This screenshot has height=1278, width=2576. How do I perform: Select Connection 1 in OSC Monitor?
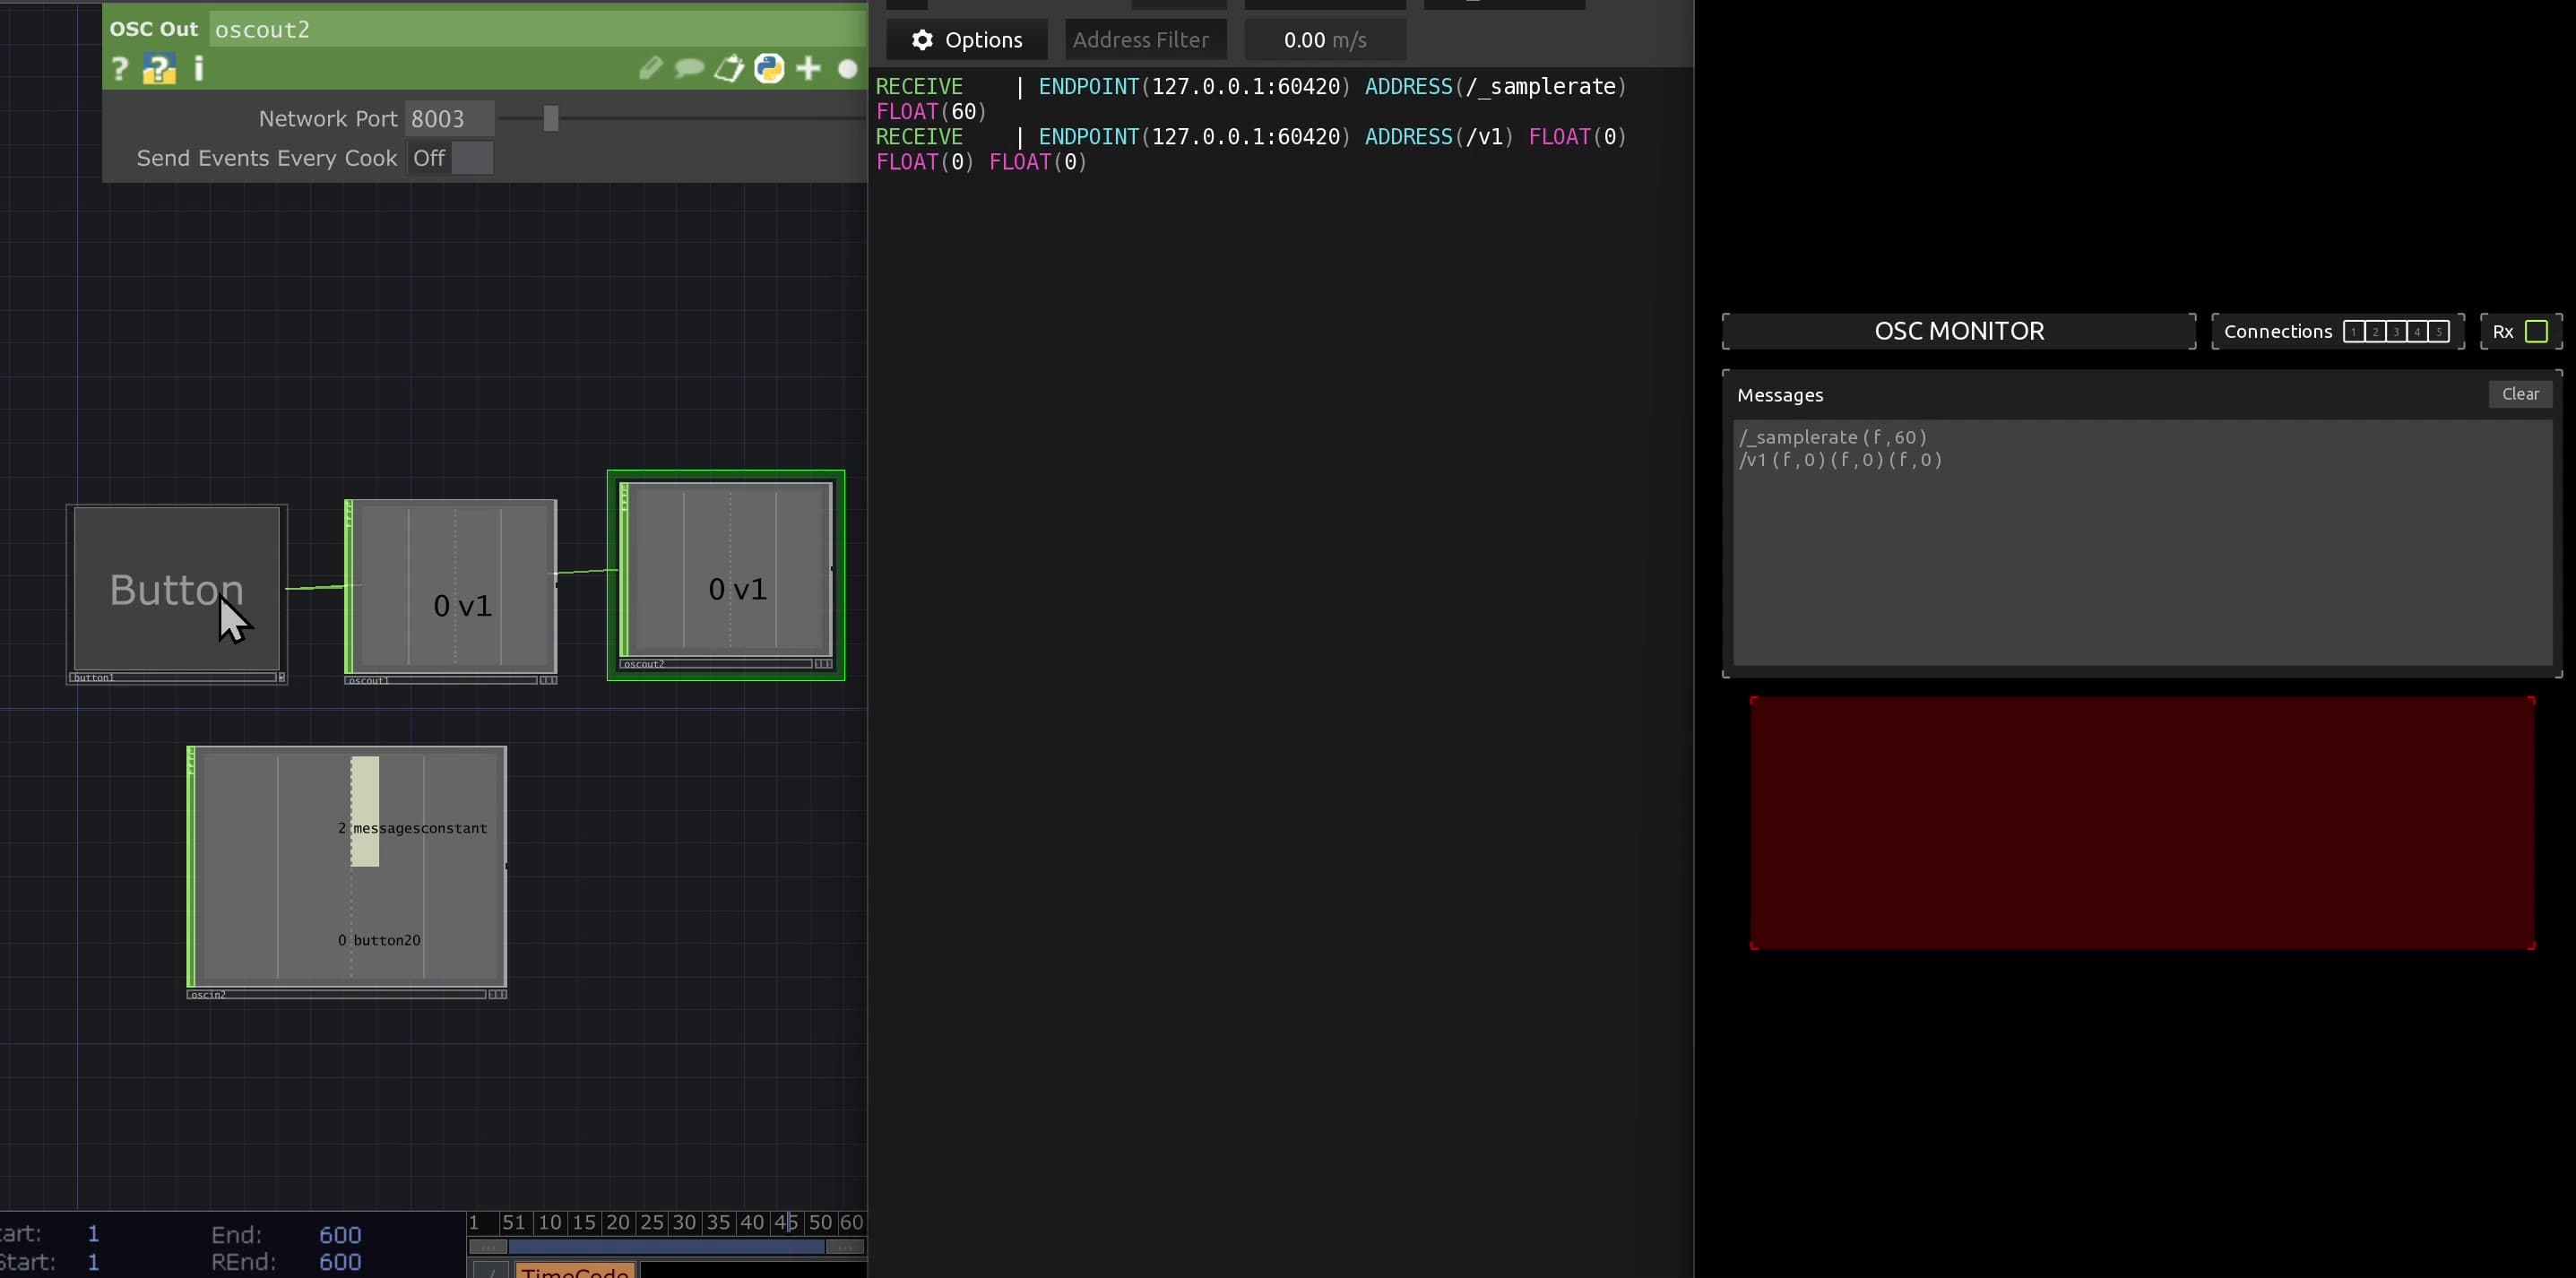[x=2355, y=331]
